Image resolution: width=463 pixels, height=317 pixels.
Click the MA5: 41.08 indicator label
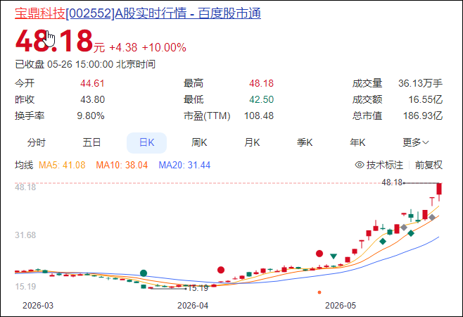point(62,165)
